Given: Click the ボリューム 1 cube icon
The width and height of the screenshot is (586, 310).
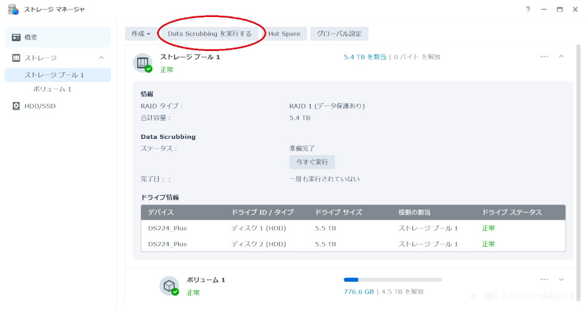Looking at the screenshot, I should tap(169, 286).
